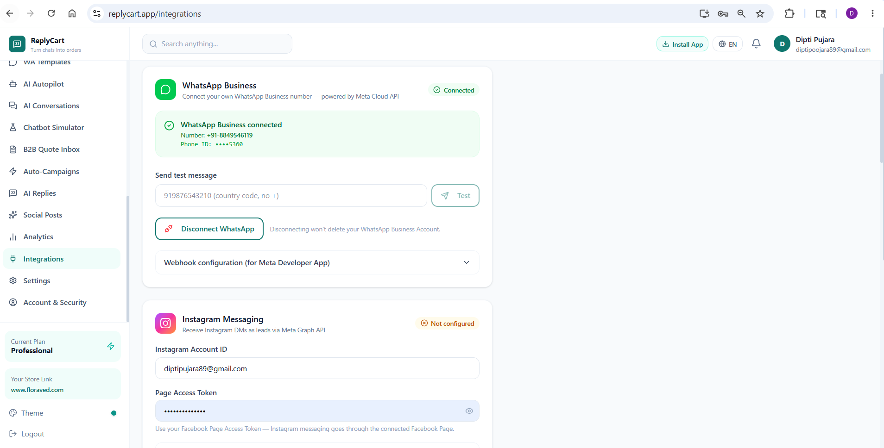
Task: Open the install-app icon in address bar
Action: pyautogui.click(x=704, y=13)
